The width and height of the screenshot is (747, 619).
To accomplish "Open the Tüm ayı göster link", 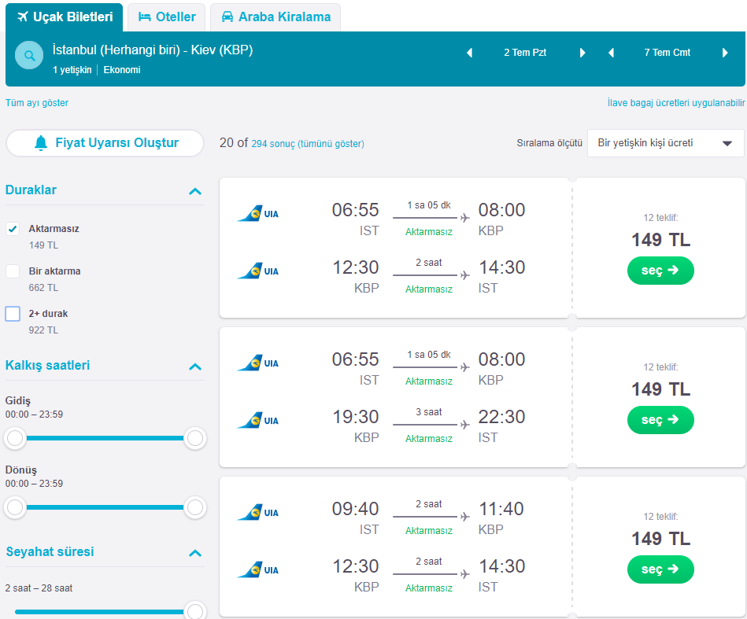I will pyautogui.click(x=37, y=103).
